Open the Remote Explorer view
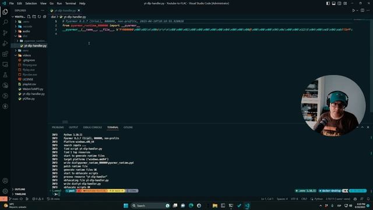 click(5, 64)
